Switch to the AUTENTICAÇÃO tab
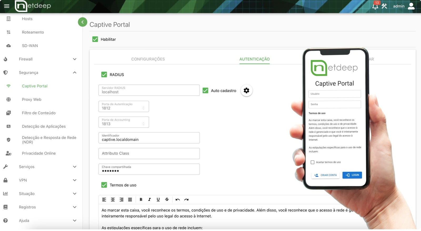The height and width of the screenshot is (231, 421). 254,59
